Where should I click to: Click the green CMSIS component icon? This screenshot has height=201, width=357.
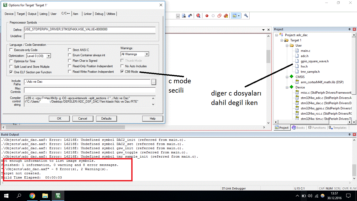coord(291,77)
